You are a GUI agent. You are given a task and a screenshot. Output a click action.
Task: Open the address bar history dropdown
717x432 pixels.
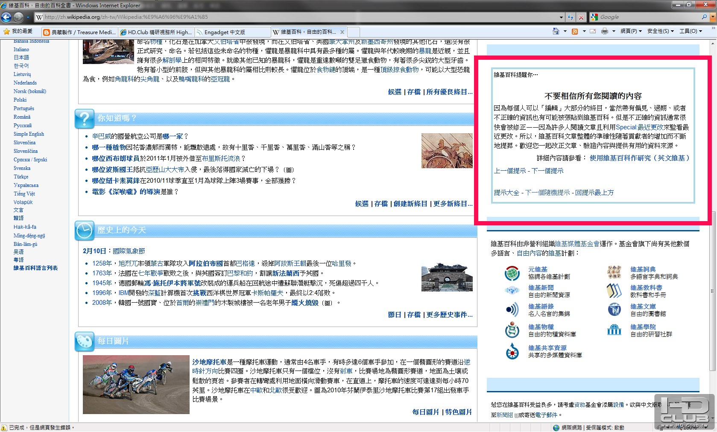pyautogui.click(x=561, y=17)
